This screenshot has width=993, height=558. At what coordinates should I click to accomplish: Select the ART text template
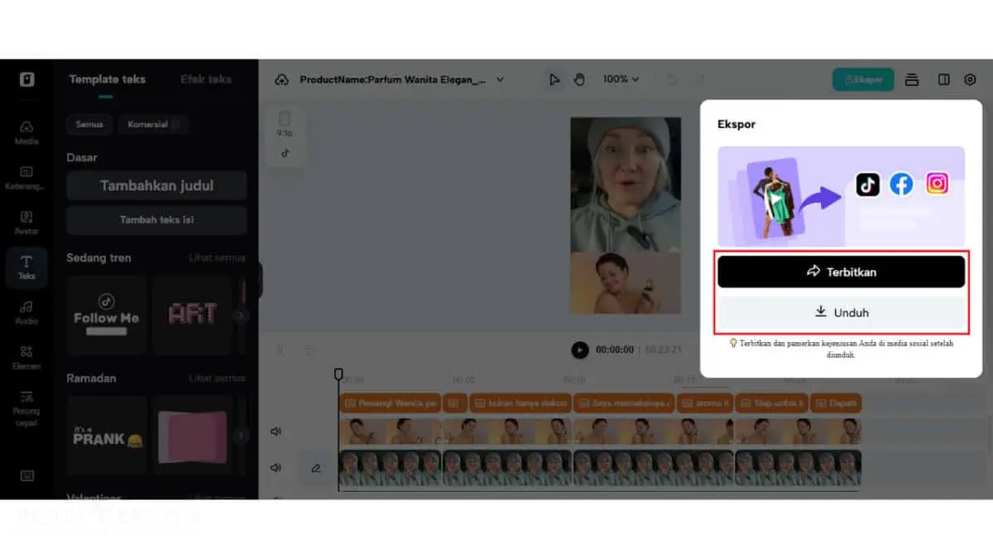(192, 316)
